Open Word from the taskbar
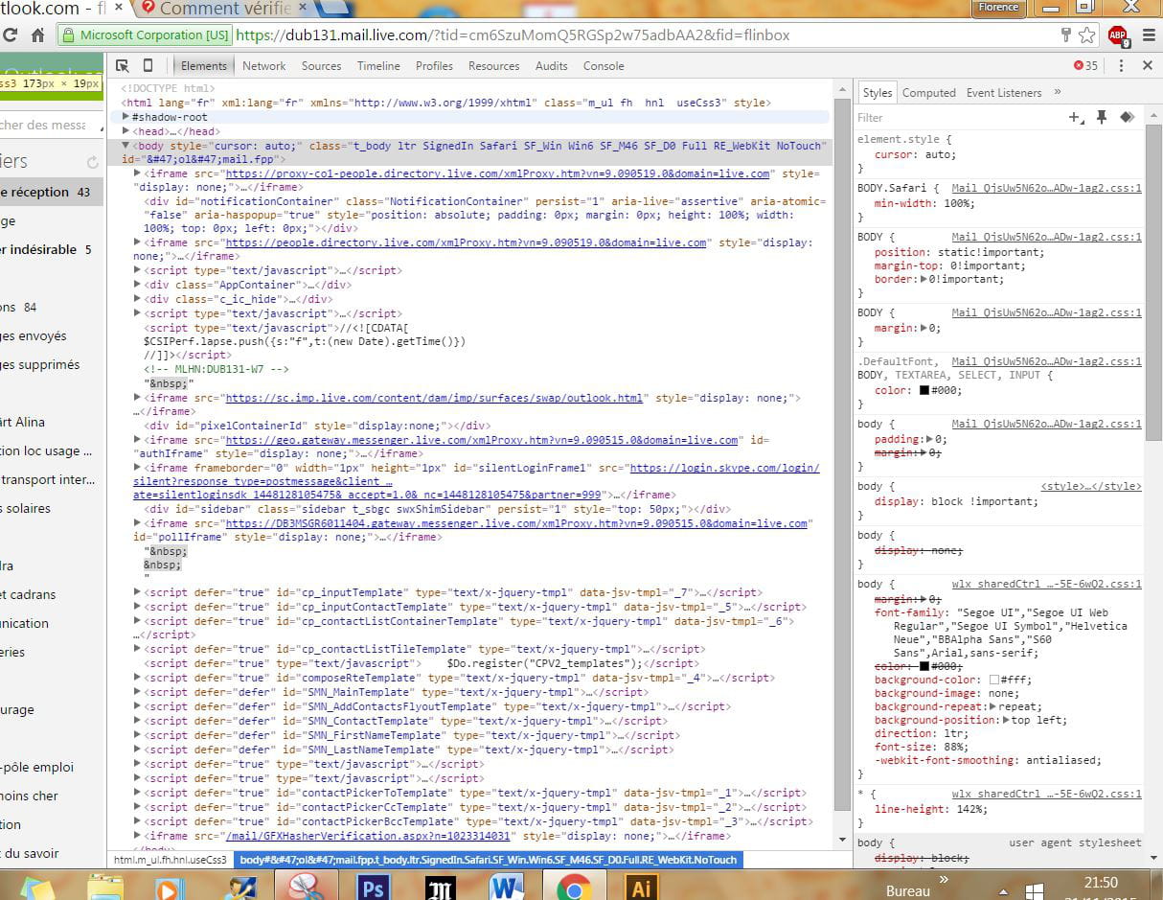Screen dimensions: 1163x900 (x=507, y=888)
